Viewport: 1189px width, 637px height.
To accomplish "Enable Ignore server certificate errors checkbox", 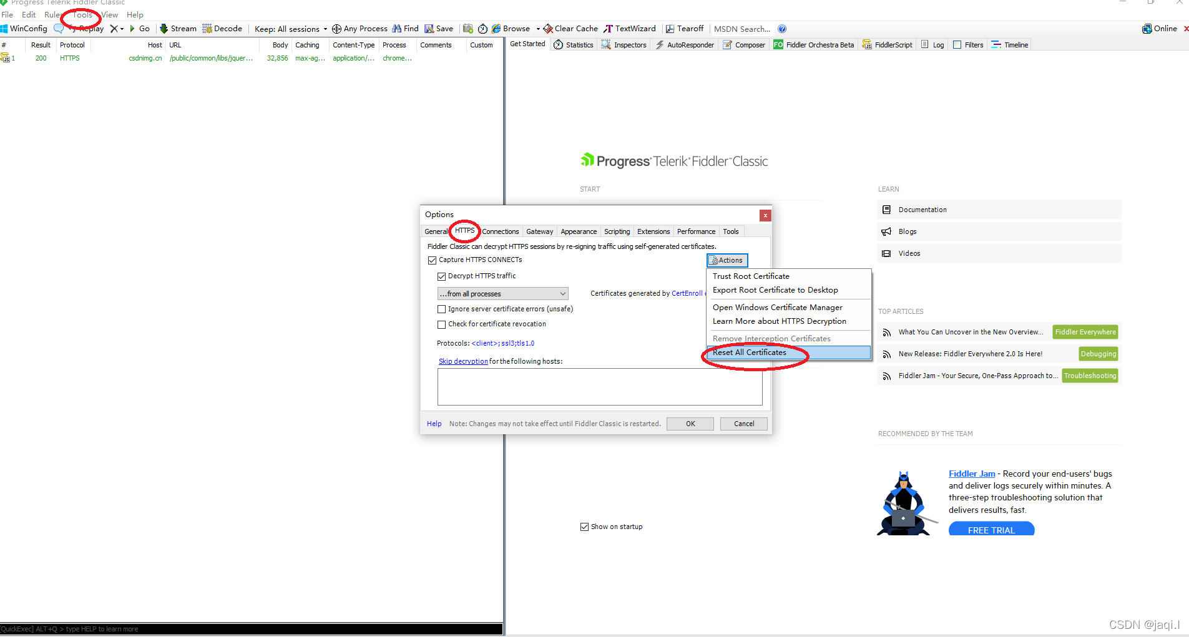I will click(x=441, y=309).
